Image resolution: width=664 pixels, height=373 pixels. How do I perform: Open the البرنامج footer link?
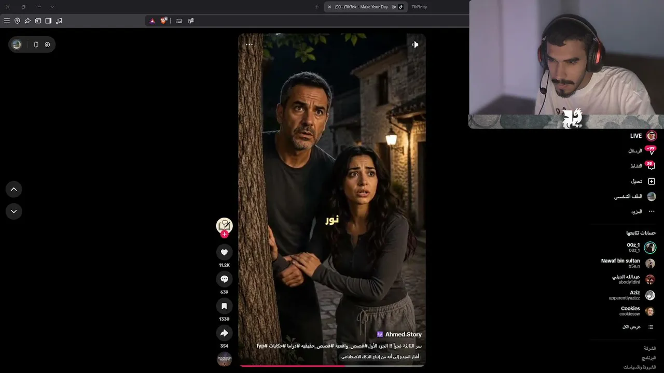pyautogui.click(x=649, y=358)
